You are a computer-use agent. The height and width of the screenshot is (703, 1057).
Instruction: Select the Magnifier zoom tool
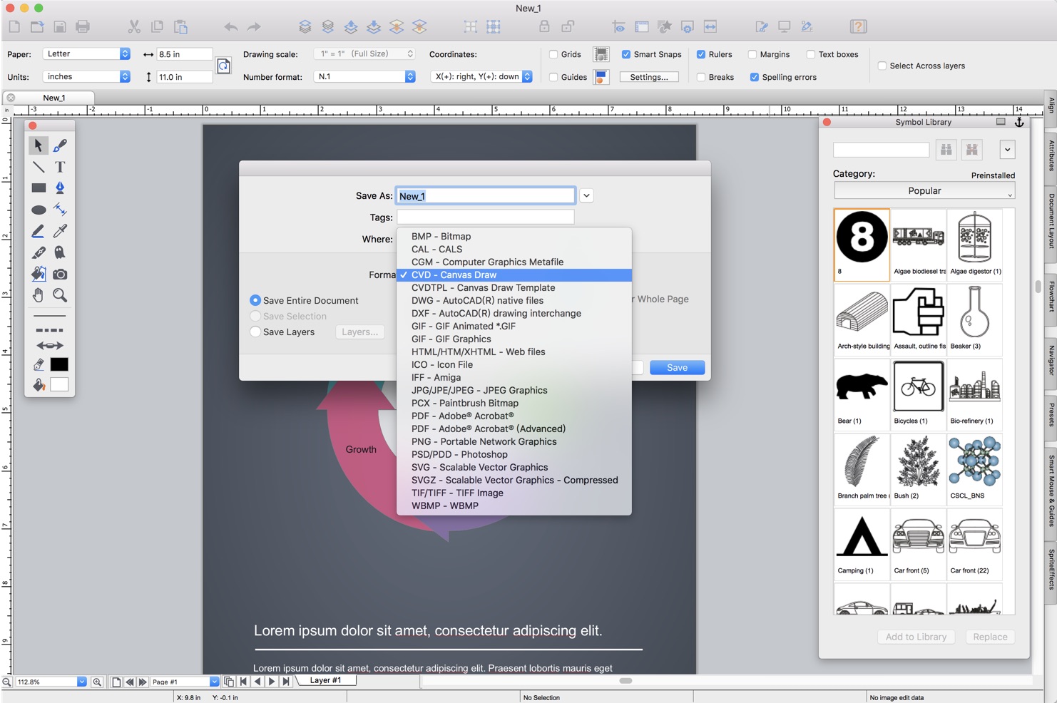60,295
